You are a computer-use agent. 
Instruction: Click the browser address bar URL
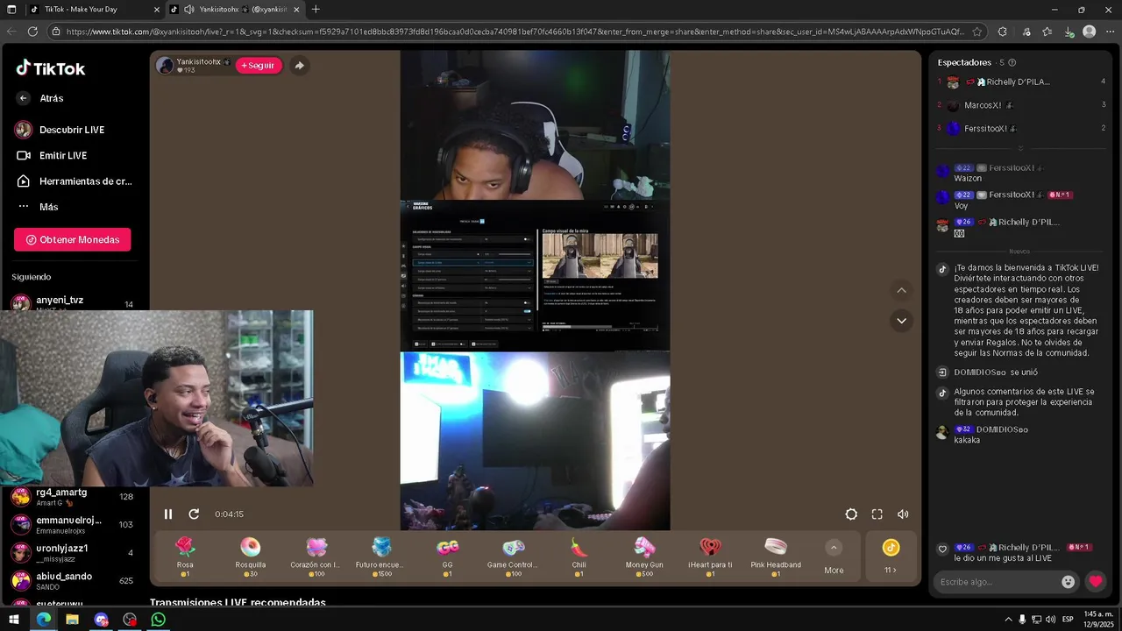pos(515,32)
